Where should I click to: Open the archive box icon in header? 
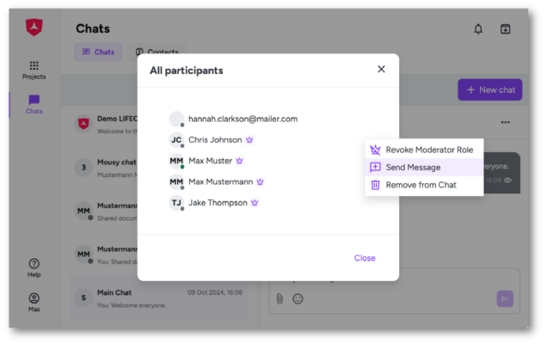(505, 29)
